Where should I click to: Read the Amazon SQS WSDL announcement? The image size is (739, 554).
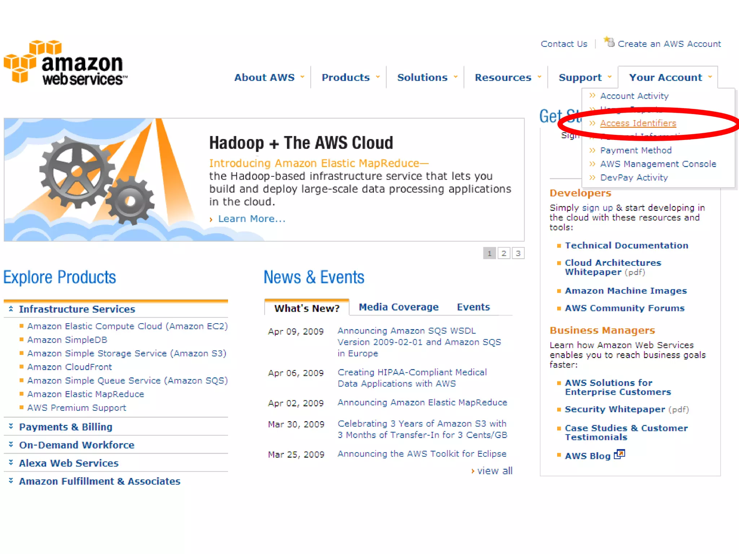419,342
